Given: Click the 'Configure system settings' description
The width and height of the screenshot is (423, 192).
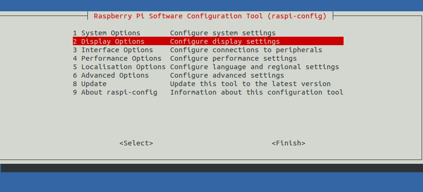Looking at the screenshot, I should pos(223,33).
